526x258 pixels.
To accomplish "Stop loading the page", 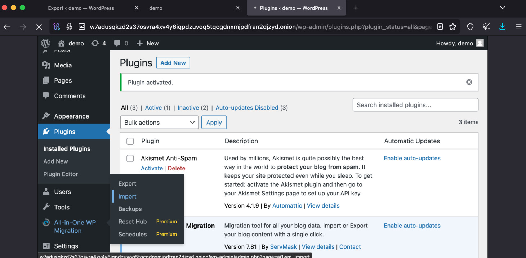I will (39, 27).
